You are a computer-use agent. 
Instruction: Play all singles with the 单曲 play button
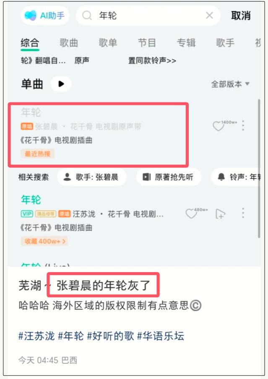[61, 84]
